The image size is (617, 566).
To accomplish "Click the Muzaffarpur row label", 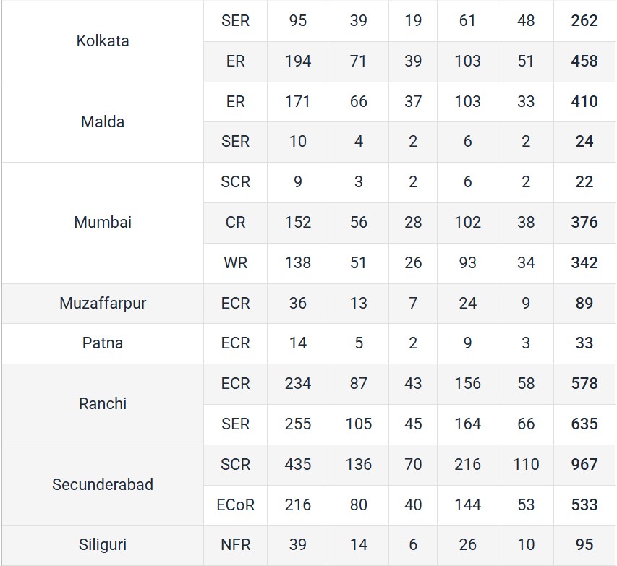I will point(103,304).
